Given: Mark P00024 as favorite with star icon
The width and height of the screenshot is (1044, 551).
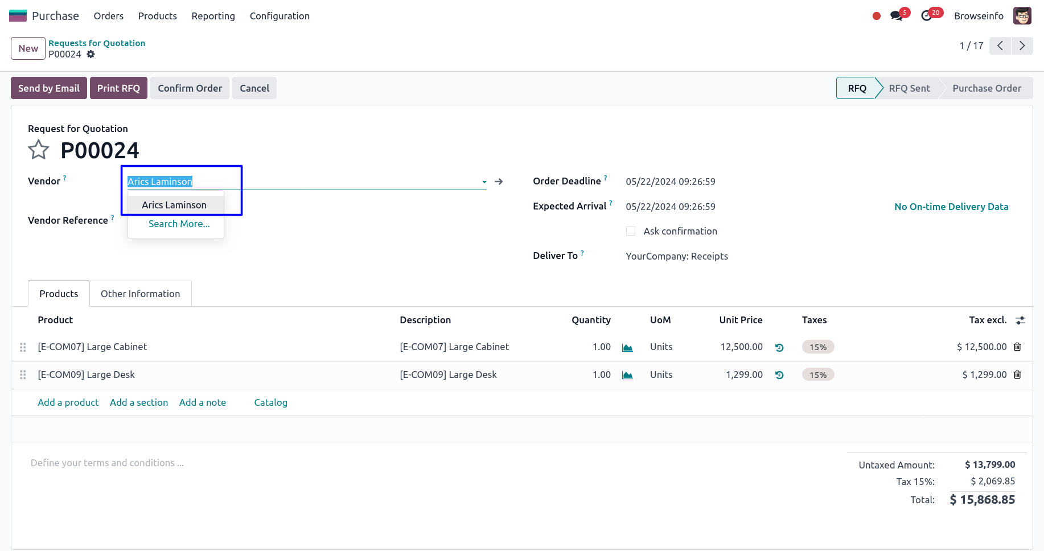Looking at the screenshot, I should pyautogui.click(x=39, y=150).
